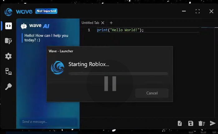The image size is (218, 134).
Task: Click the Wave - Launcher title text
Action: [x=61, y=51]
